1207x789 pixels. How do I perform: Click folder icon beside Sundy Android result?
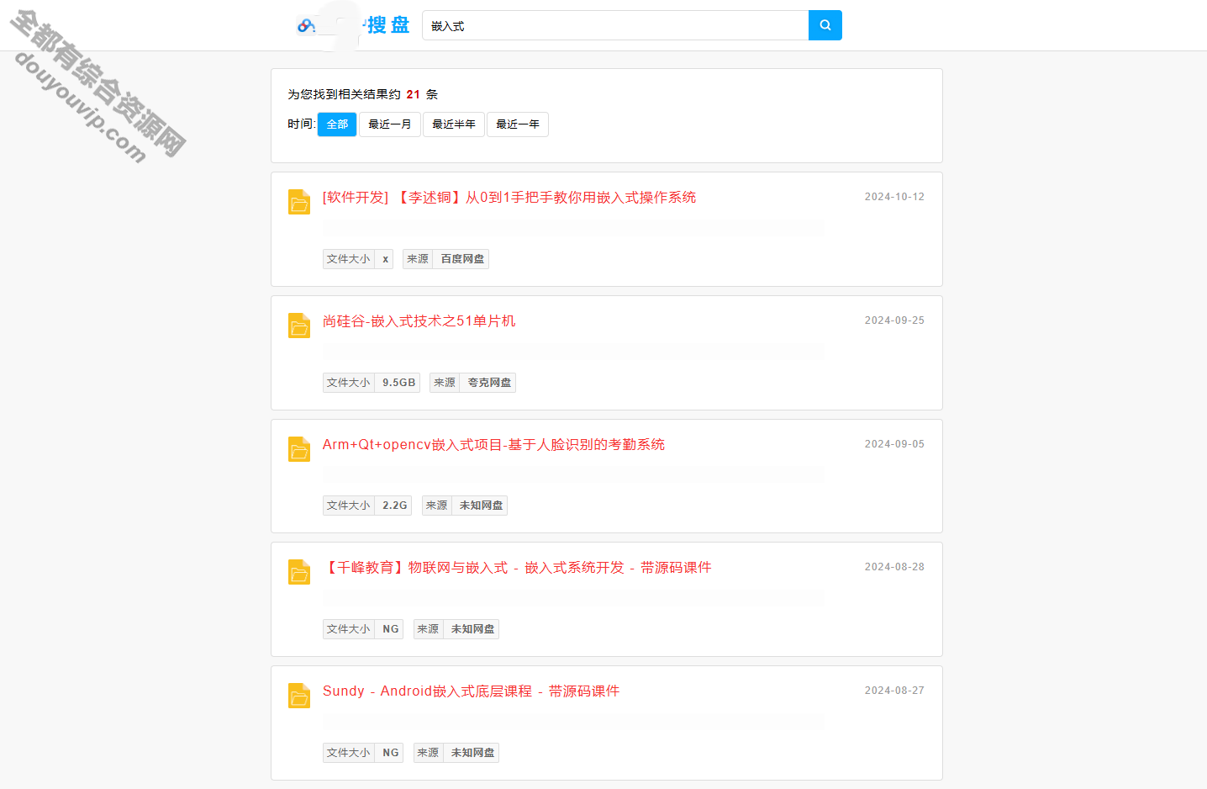(299, 696)
